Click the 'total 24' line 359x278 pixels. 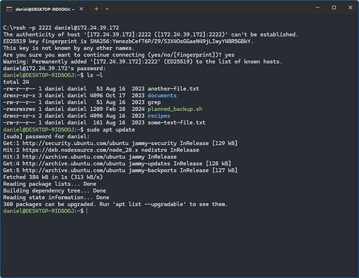coord(16,82)
